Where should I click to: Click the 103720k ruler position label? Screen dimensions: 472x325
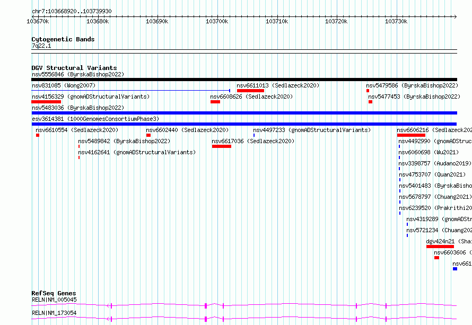pyautogui.click(x=336, y=21)
